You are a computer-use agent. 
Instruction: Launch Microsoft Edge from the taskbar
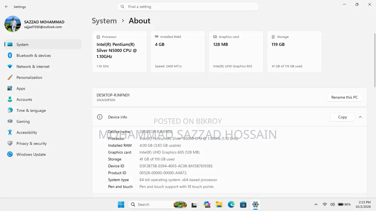[231, 204]
